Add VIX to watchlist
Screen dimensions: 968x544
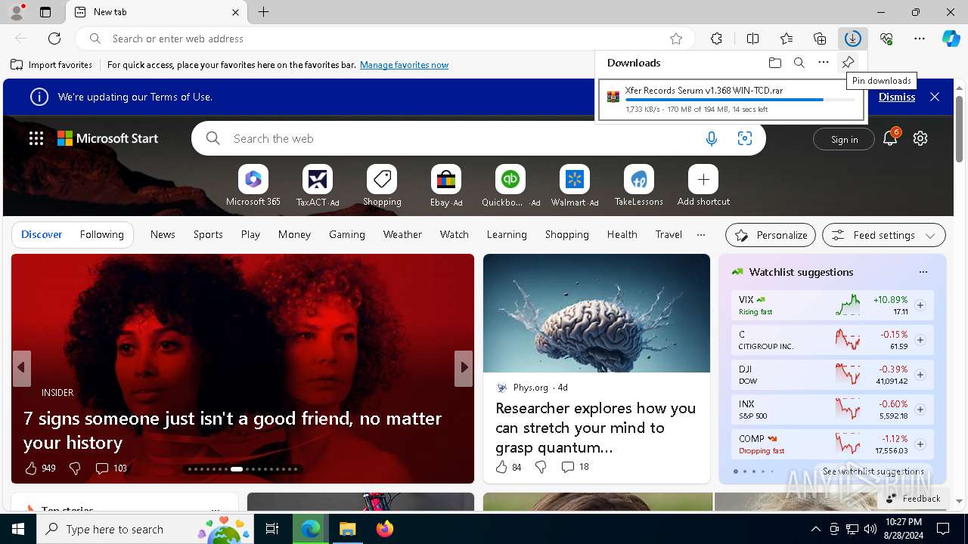click(x=920, y=305)
